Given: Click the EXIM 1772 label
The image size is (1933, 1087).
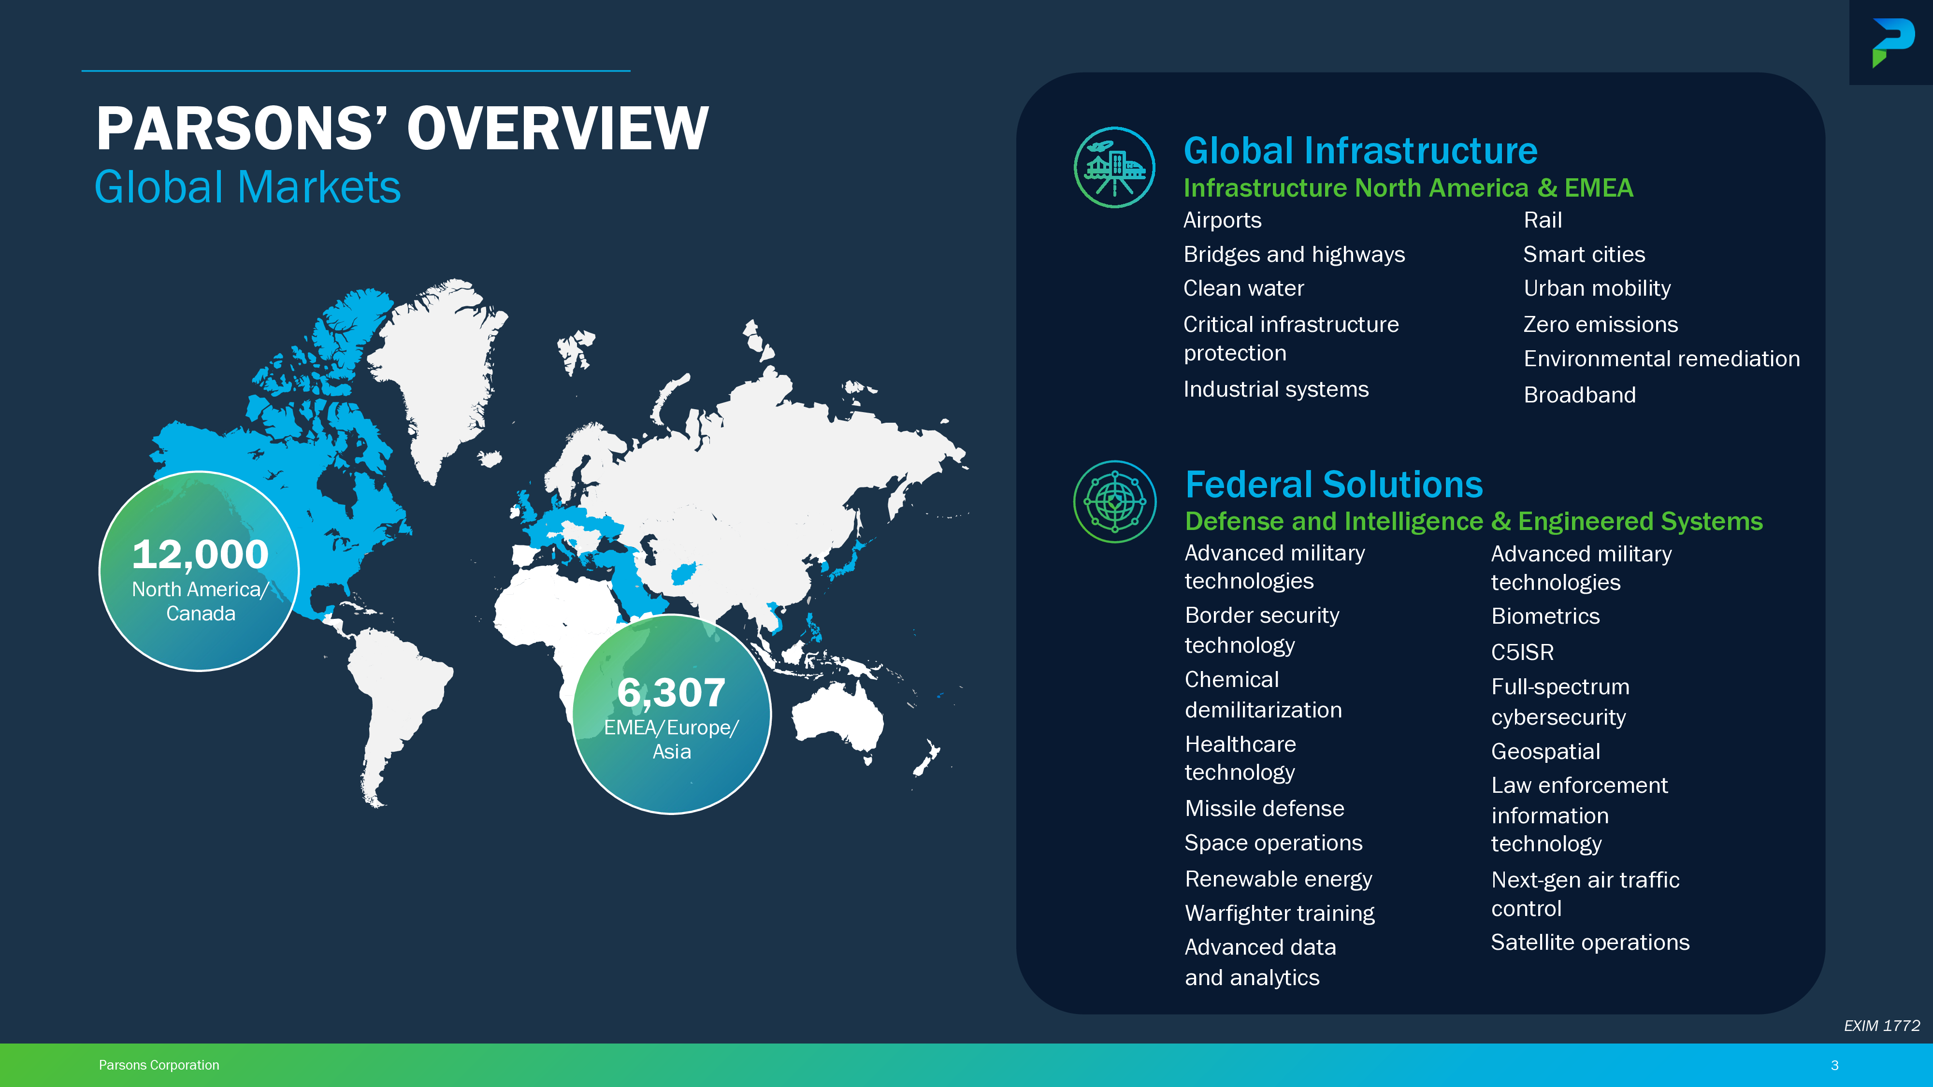Looking at the screenshot, I should pyautogui.click(x=1882, y=1026).
